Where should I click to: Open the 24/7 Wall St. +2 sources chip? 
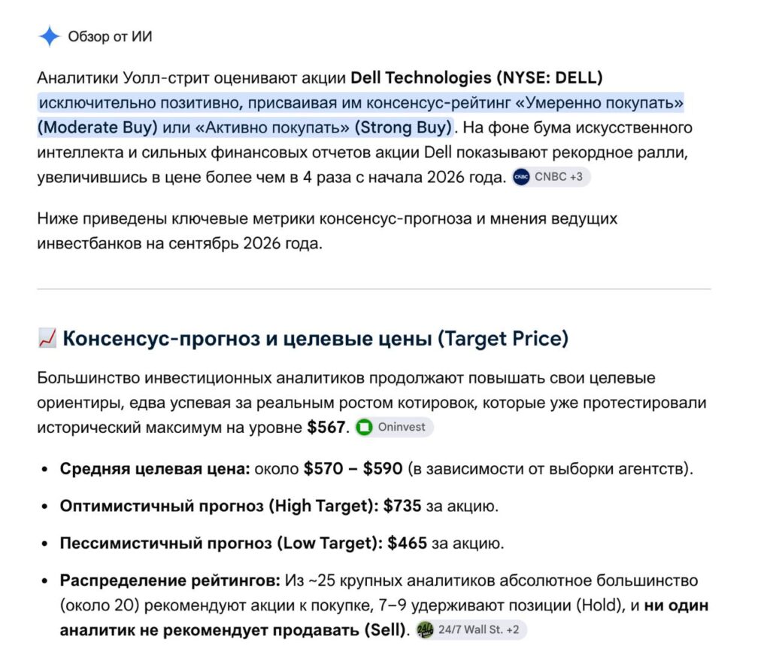(471, 629)
